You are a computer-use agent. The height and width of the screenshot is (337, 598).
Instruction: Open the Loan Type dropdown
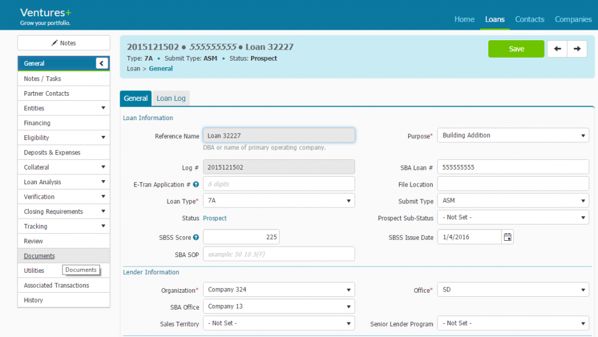tap(279, 201)
